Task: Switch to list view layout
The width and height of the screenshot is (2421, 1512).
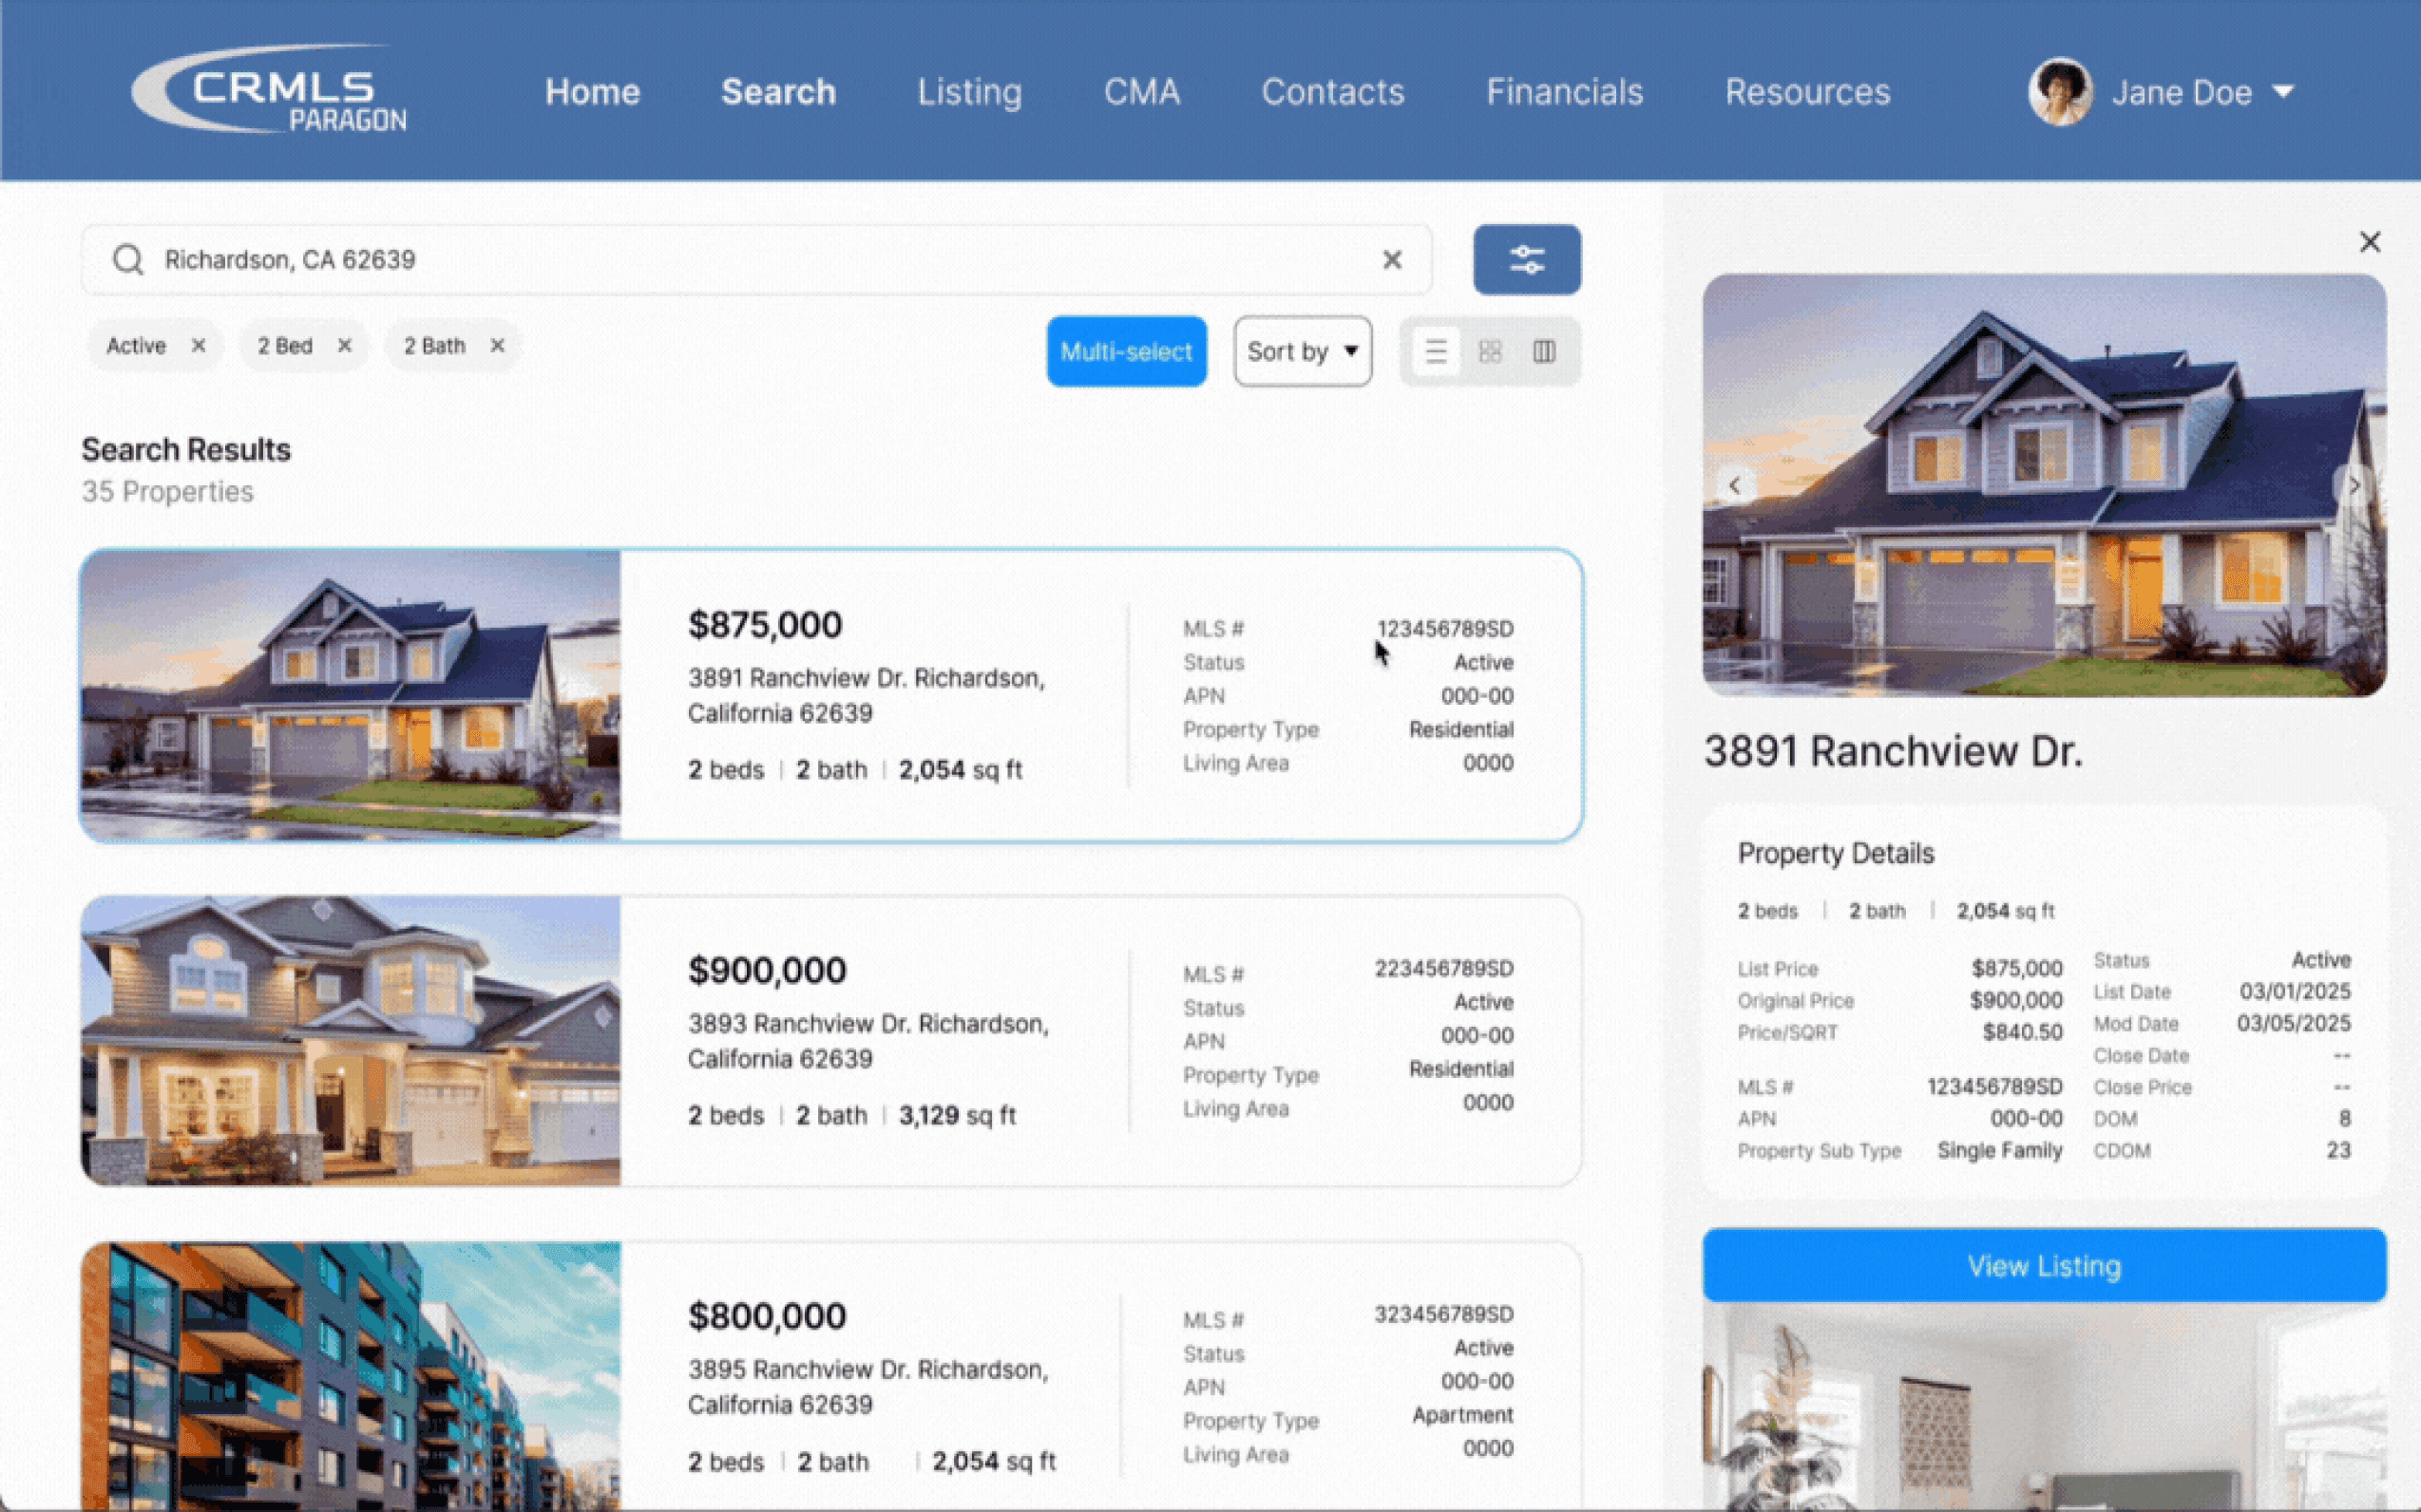Action: pos(1436,352)
